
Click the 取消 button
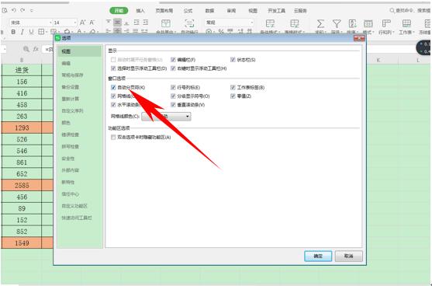[x=348, y=256]
